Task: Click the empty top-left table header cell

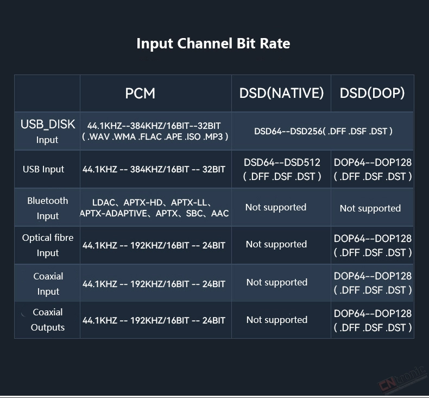Action: coord(47,93)
